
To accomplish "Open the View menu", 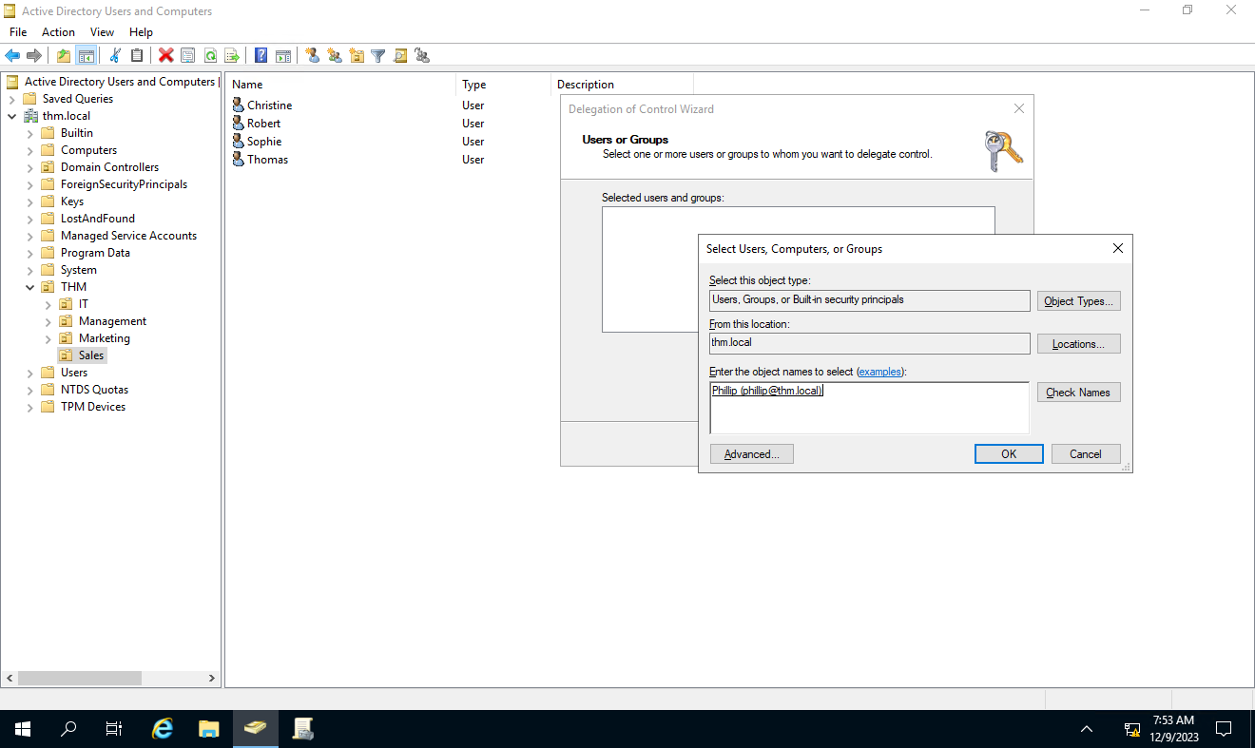I will (102, 32).
